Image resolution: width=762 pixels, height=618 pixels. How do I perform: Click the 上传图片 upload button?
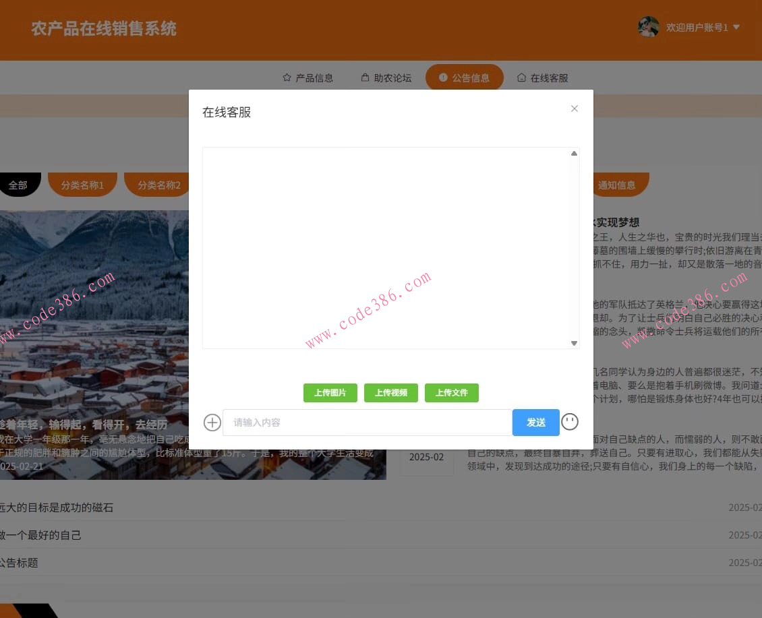click(330, 392)
